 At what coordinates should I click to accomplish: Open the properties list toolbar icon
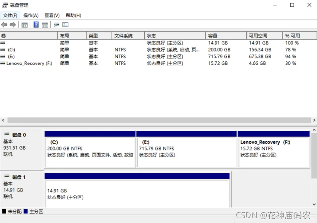click(x=65, y=25)
